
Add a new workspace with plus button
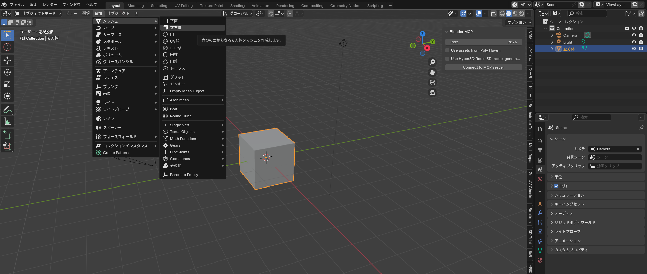[x=390, y=6]
